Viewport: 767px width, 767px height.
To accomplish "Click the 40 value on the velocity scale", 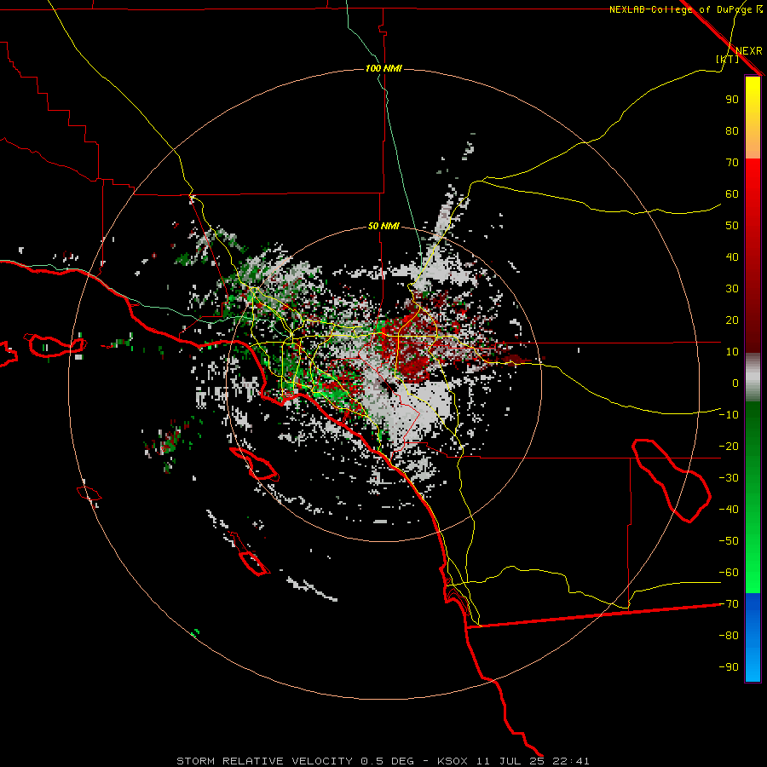I will click(x=732, y=257).
